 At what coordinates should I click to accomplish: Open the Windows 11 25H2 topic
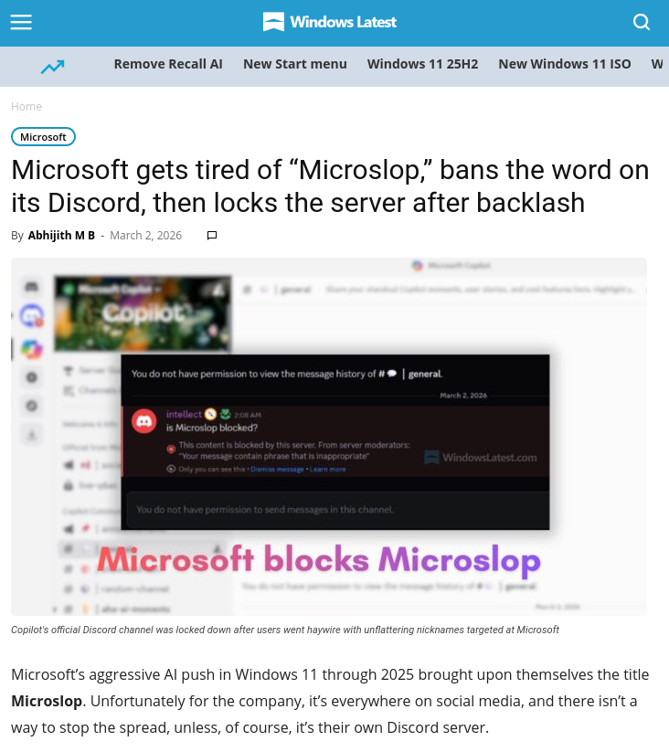tap(422, 64)
